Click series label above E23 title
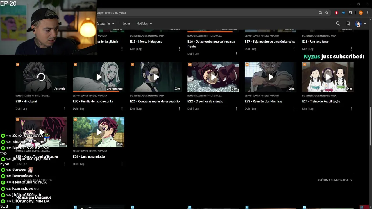 261,96
